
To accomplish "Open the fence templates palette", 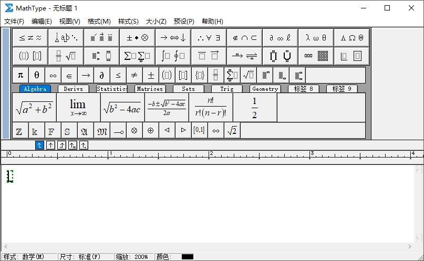I will coord(30,56).
